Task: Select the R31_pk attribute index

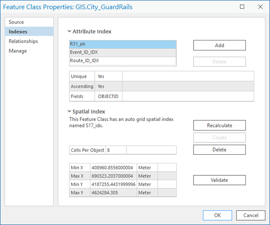Action: point(123,44)
